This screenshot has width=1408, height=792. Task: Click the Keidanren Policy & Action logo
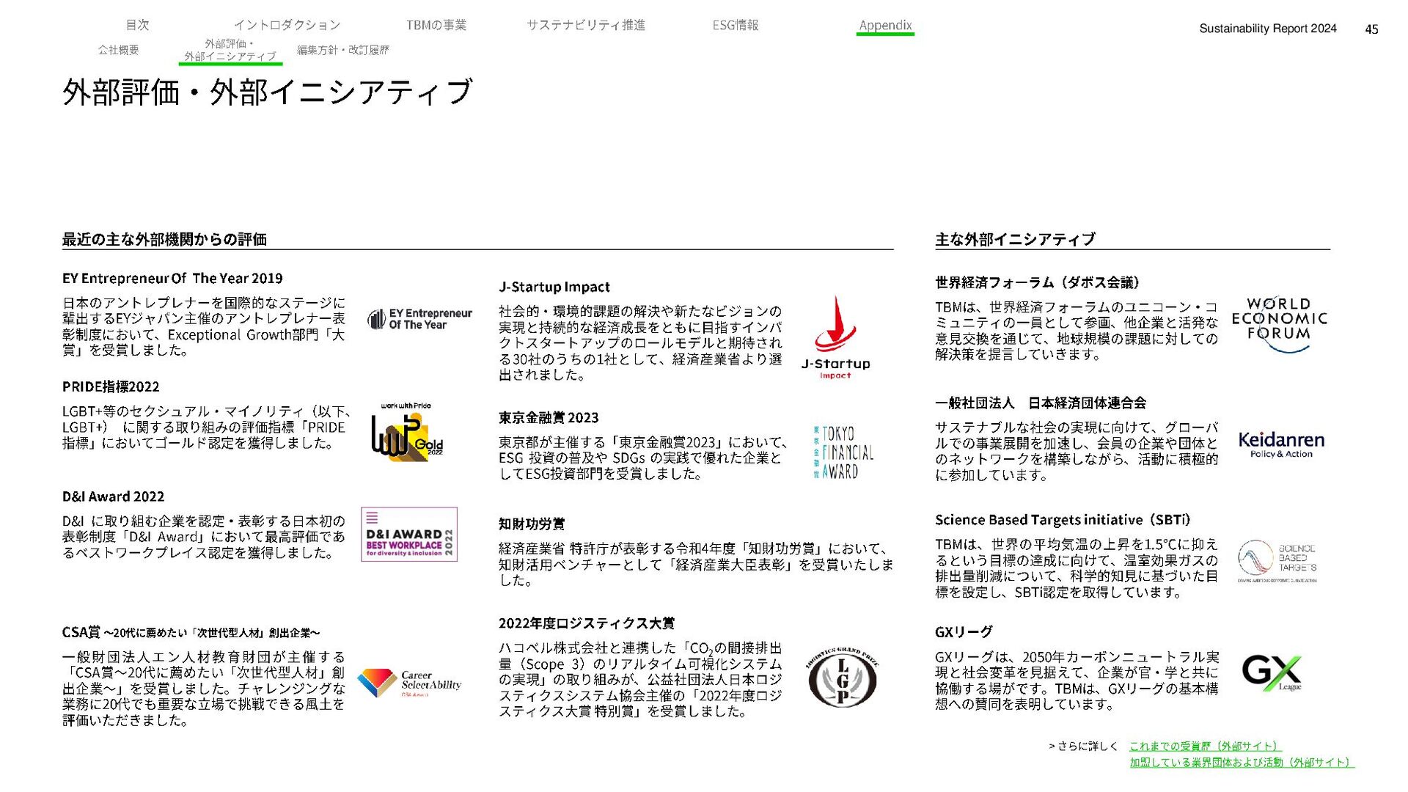[x=1280, y=444]
